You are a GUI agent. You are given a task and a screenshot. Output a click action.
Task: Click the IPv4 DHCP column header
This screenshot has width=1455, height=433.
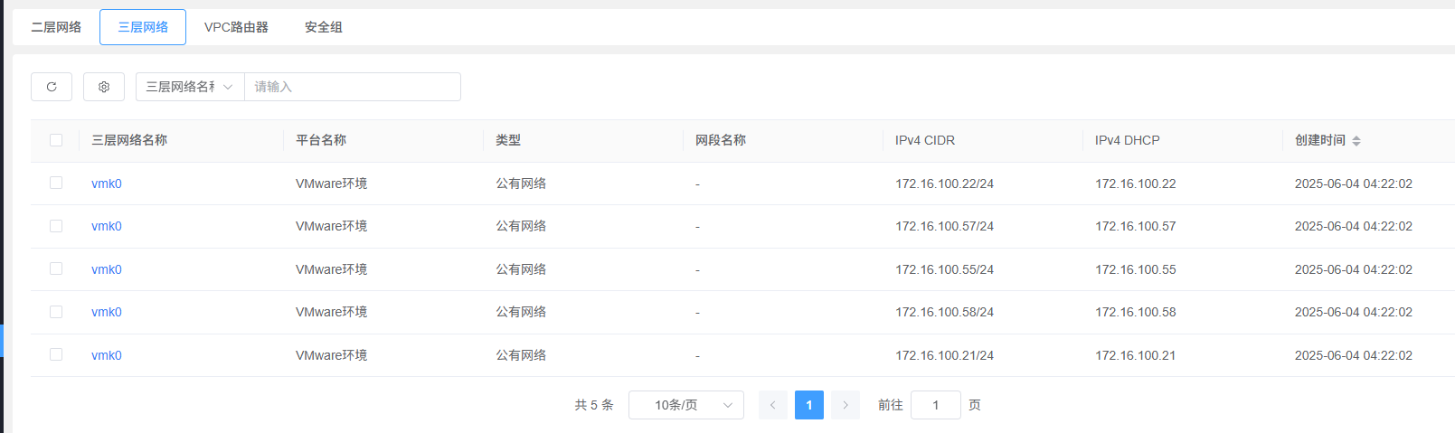tap(1128, 140)
